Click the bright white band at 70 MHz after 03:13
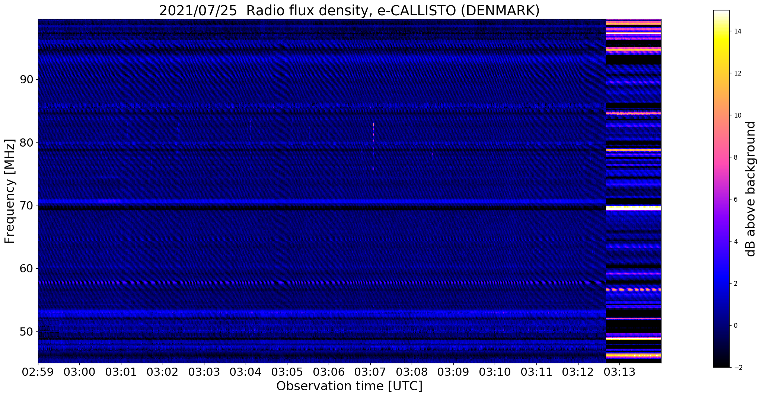The image size is (762, 397). point(634,208)
